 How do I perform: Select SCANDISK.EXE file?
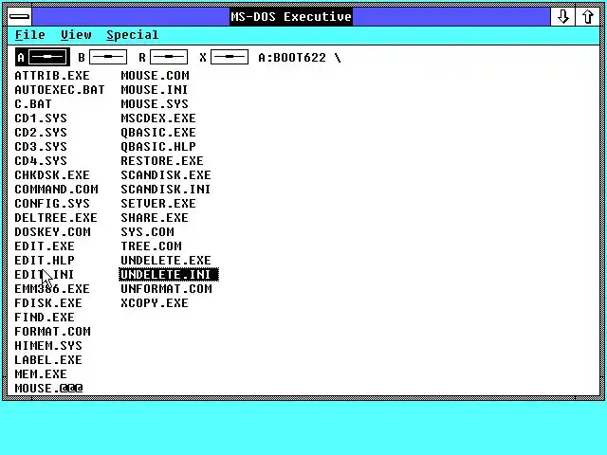pos(166,174)
